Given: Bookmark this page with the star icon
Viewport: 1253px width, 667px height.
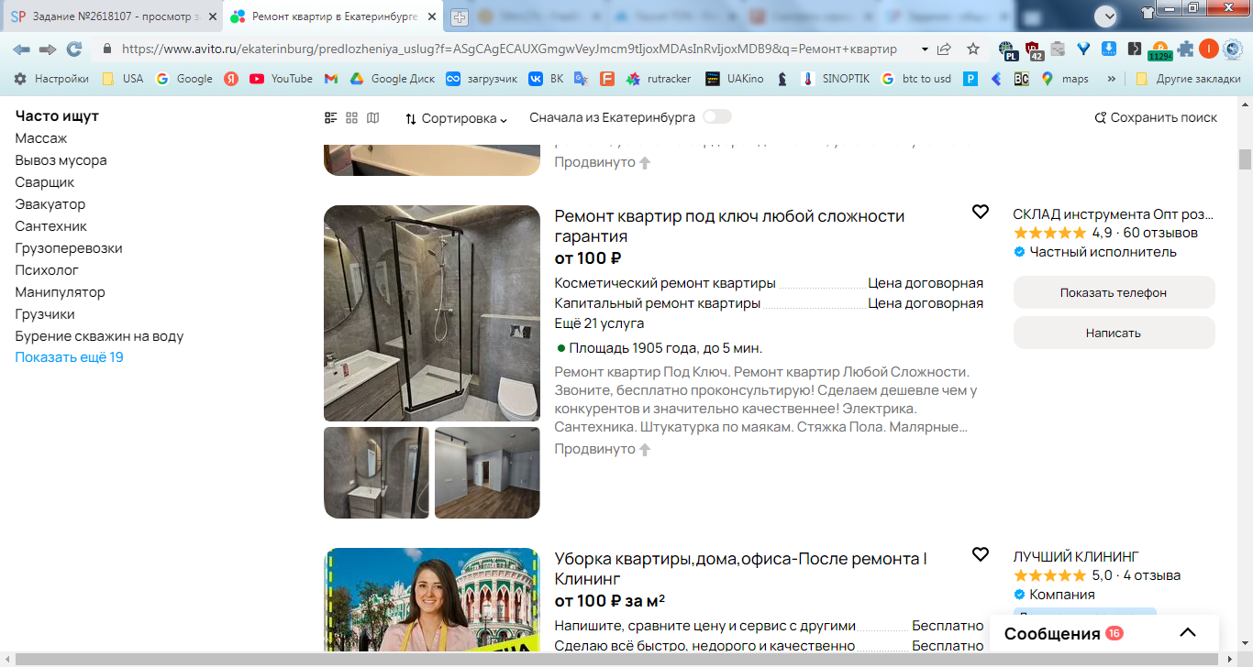Looking at the screenshot, I should point(973,49).
